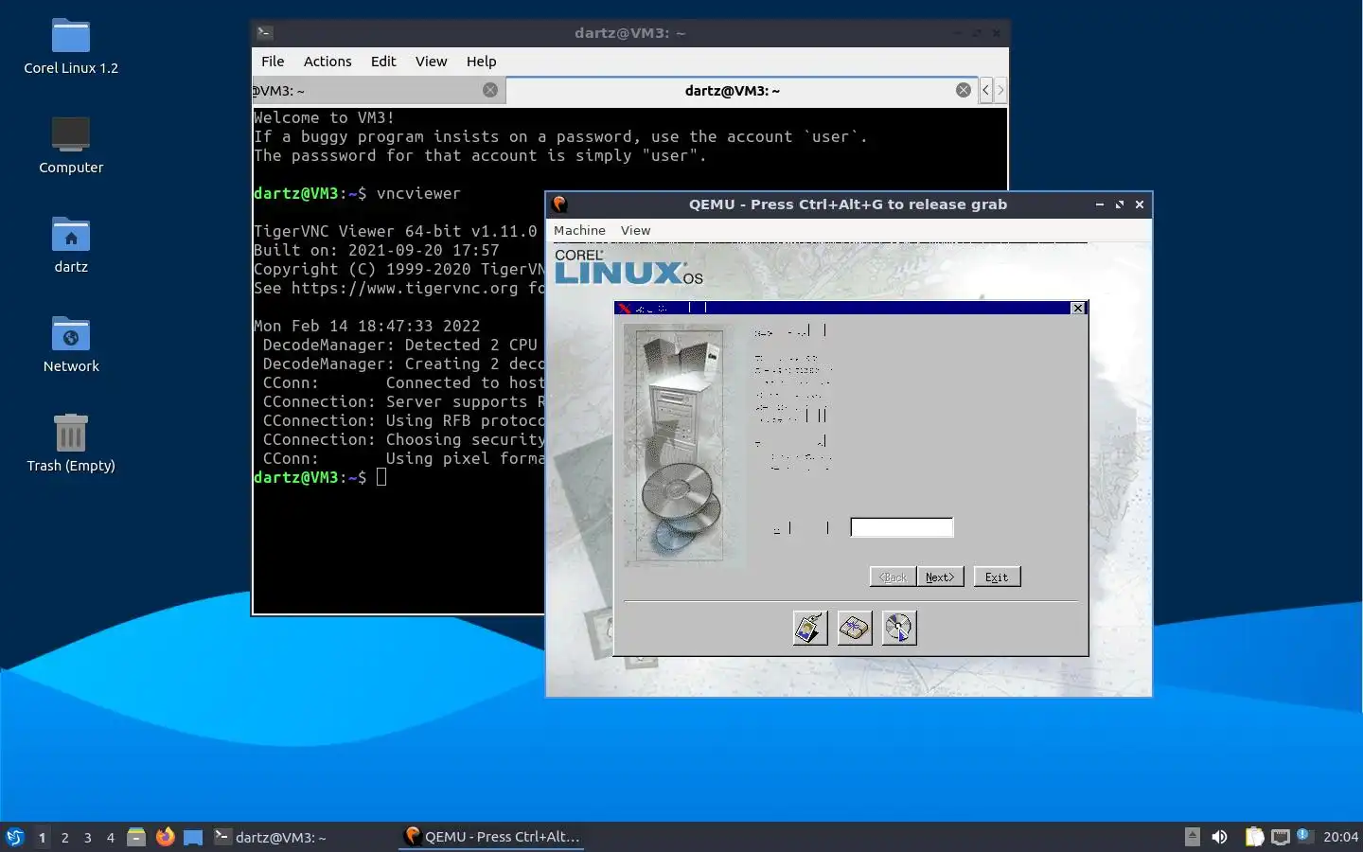This screenshot has height=852, width=1363.
Task: Switch to workspace 1
Action: coord(42,837)
